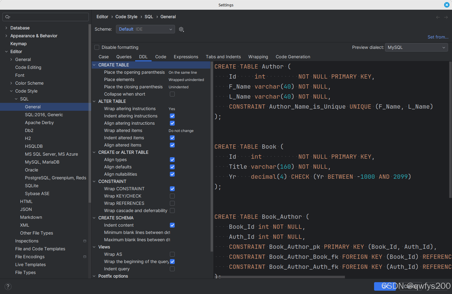
Task: Open File Types settings
Action: point(25,272)
